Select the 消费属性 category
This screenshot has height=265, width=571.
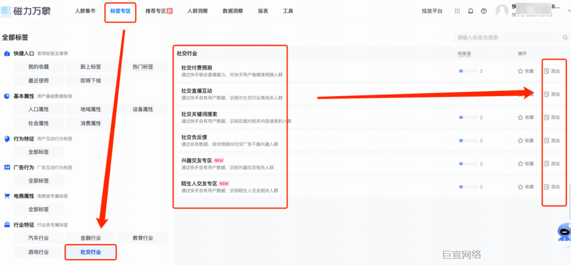pos(91,123)
